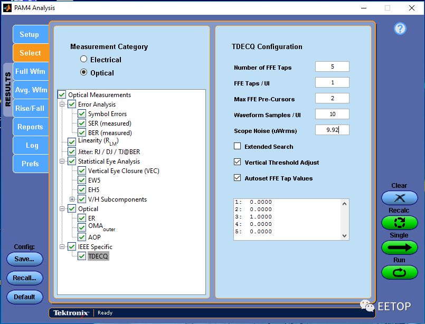Uncheck Vertical Eye Closure (VEC)
Screen dimensions: 425x324
coord(82,170)
